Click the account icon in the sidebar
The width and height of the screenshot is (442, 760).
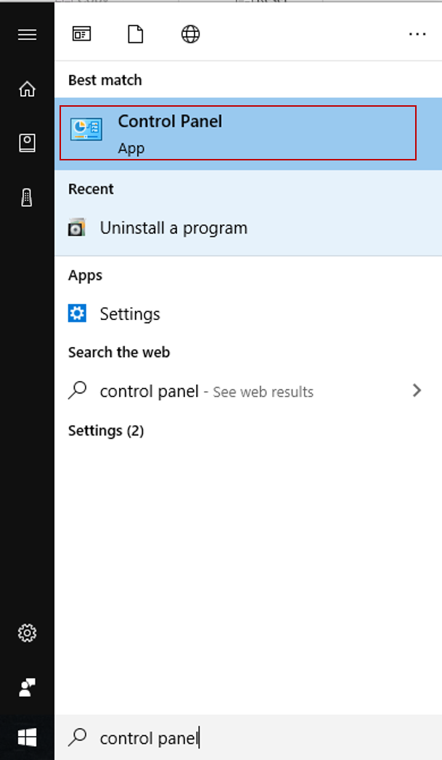[27, 142]
